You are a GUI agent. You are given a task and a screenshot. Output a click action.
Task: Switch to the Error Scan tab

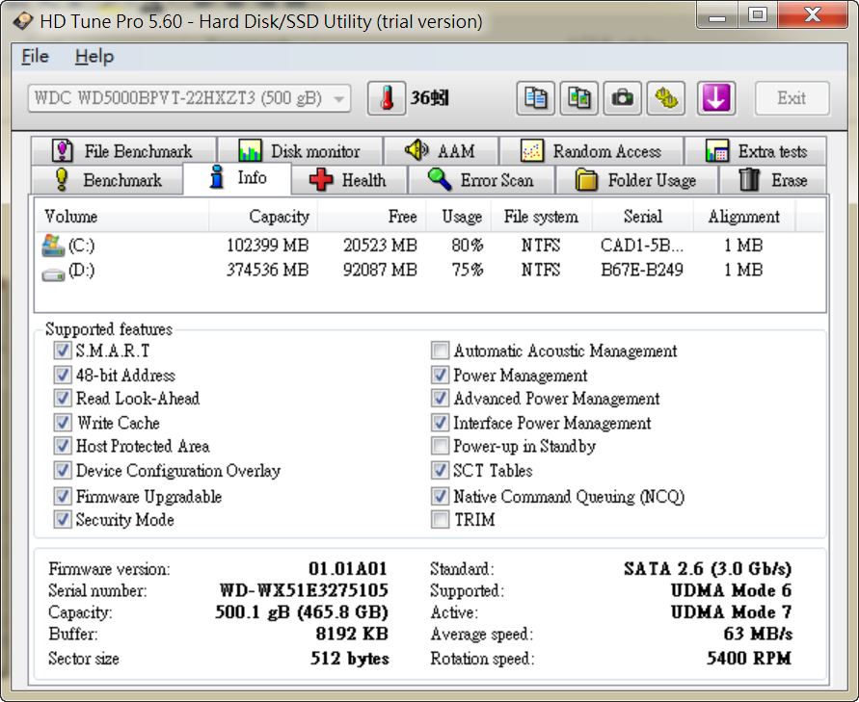click(481, 180)
